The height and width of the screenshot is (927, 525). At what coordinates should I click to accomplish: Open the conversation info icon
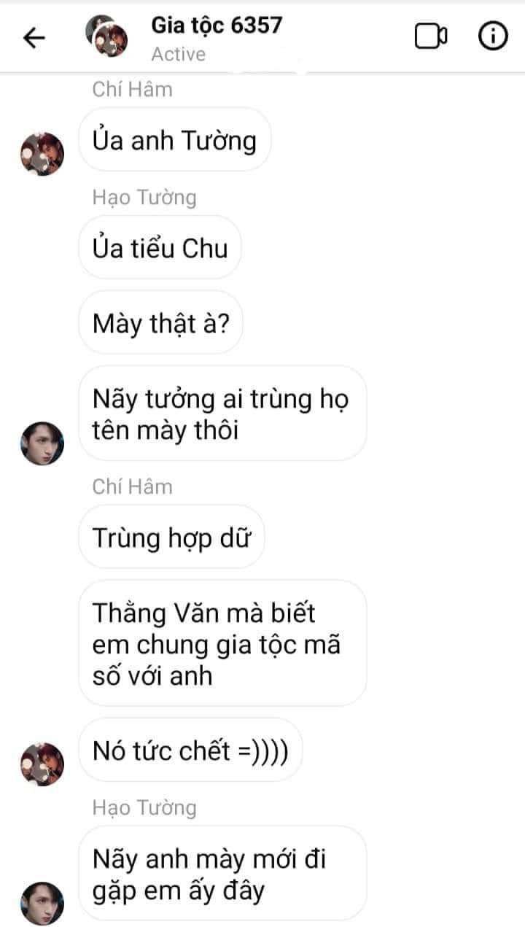493,36
